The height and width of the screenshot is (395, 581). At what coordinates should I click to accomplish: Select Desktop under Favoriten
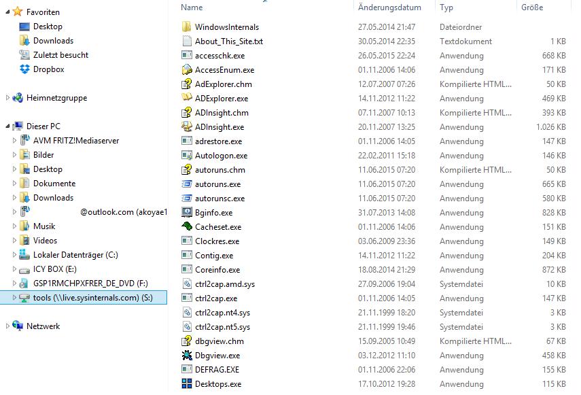48,27
